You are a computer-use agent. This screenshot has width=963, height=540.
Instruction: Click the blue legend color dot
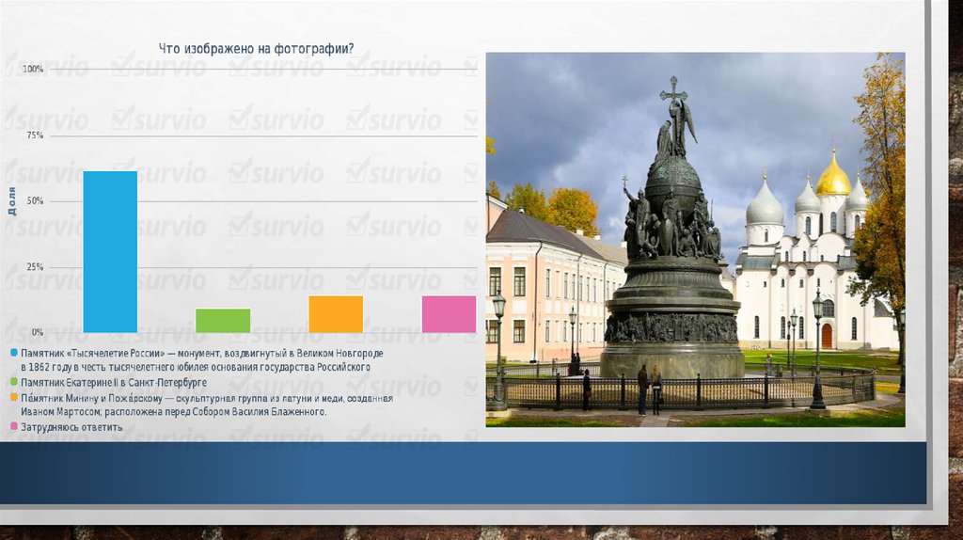pos(14,352)
